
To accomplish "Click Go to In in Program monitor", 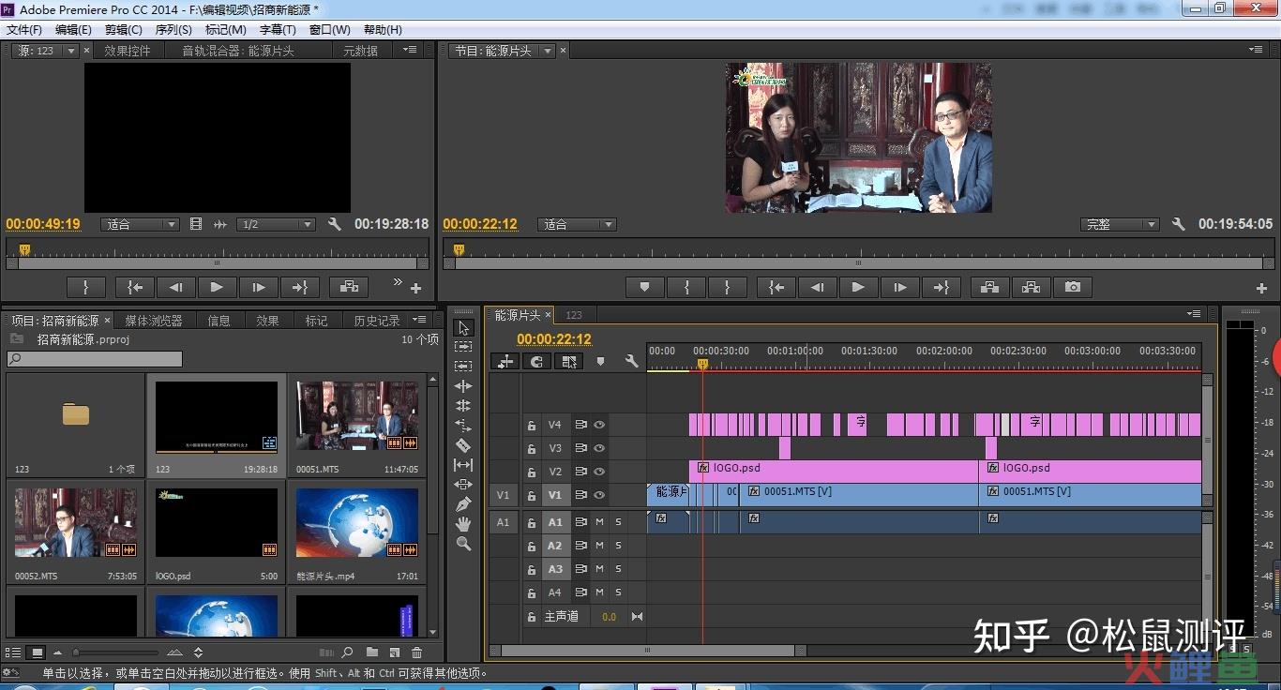I will coord(776,288).
